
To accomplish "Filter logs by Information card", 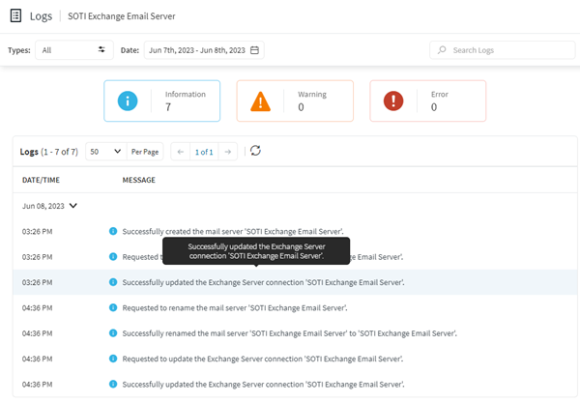I will [161, 101].
